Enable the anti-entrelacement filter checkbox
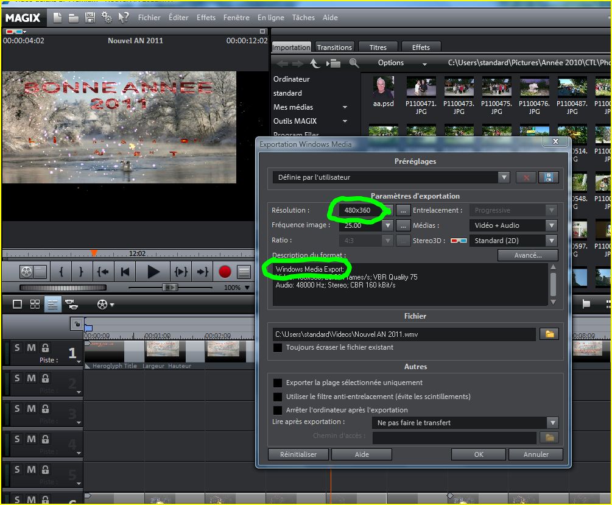This screenshot has height=505, width=612. [278, 397]
